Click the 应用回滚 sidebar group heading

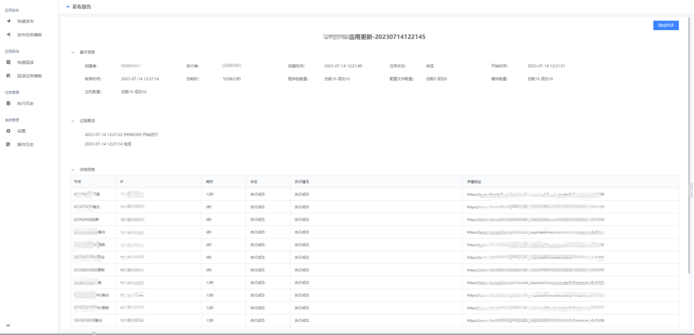pyautogui.click(x=12, y=51)
